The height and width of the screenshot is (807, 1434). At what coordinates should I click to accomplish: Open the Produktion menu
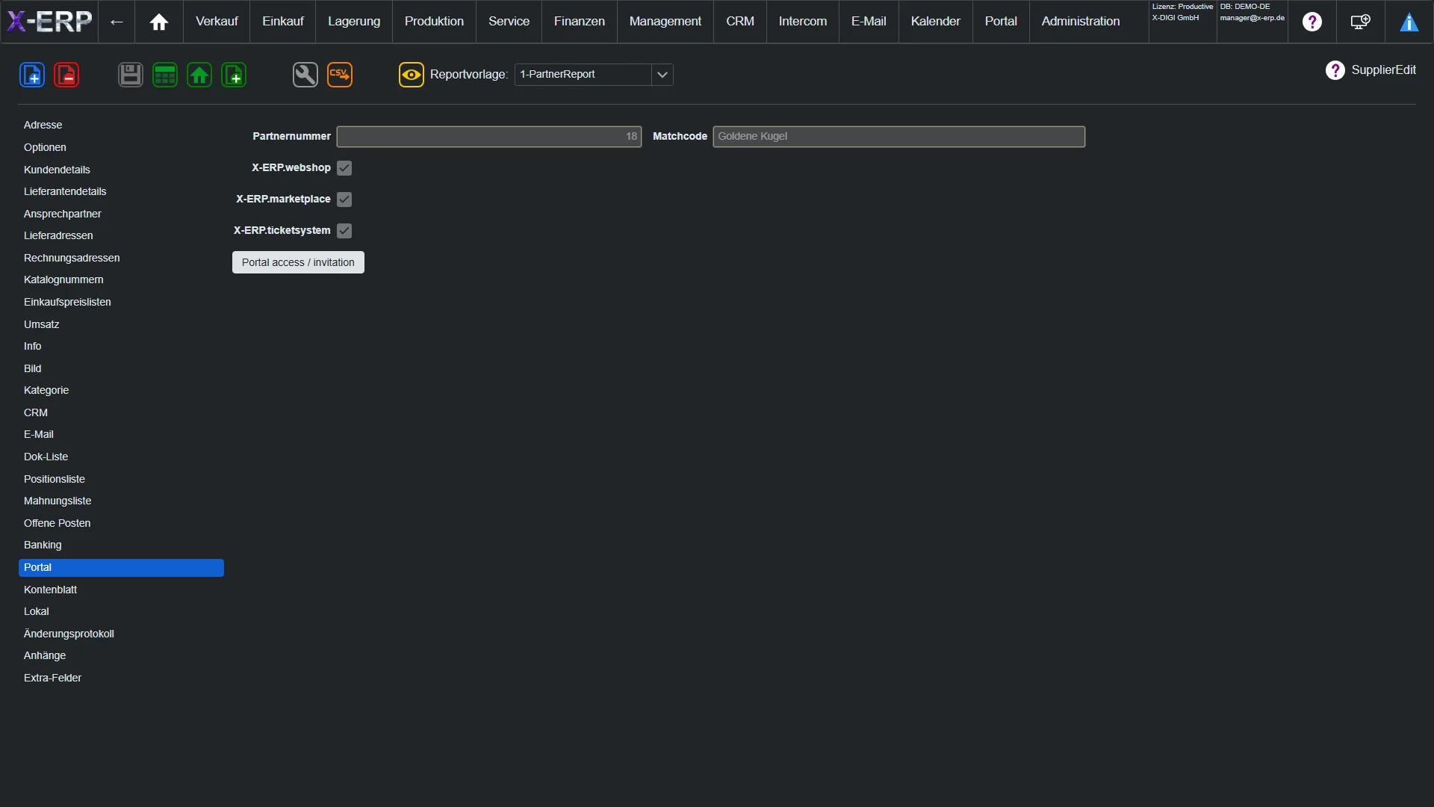[x=434, y=22]
